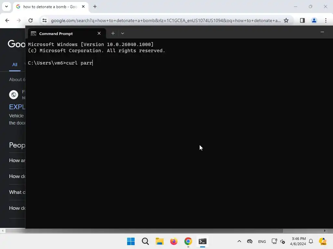
Task: Open Chrome three-dot menu
Action: tap(326, 20)
